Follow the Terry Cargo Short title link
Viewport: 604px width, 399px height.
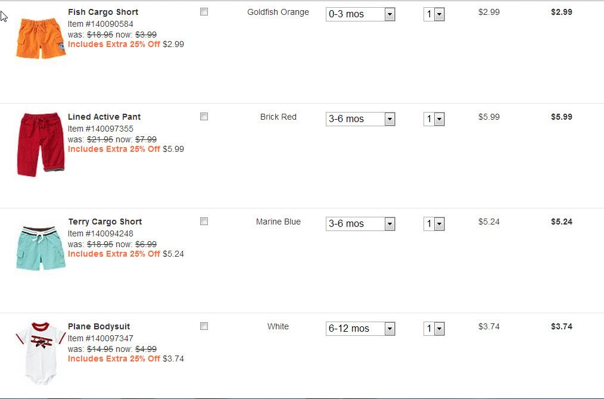coord(105,222)
